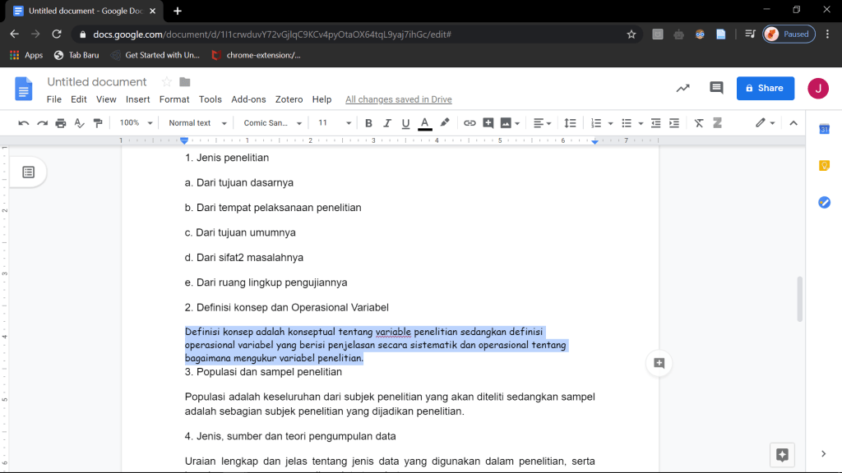The width and height of the screenshot is (842, 473).
Task: Open the Zotero menu
Action: (289, 99)
